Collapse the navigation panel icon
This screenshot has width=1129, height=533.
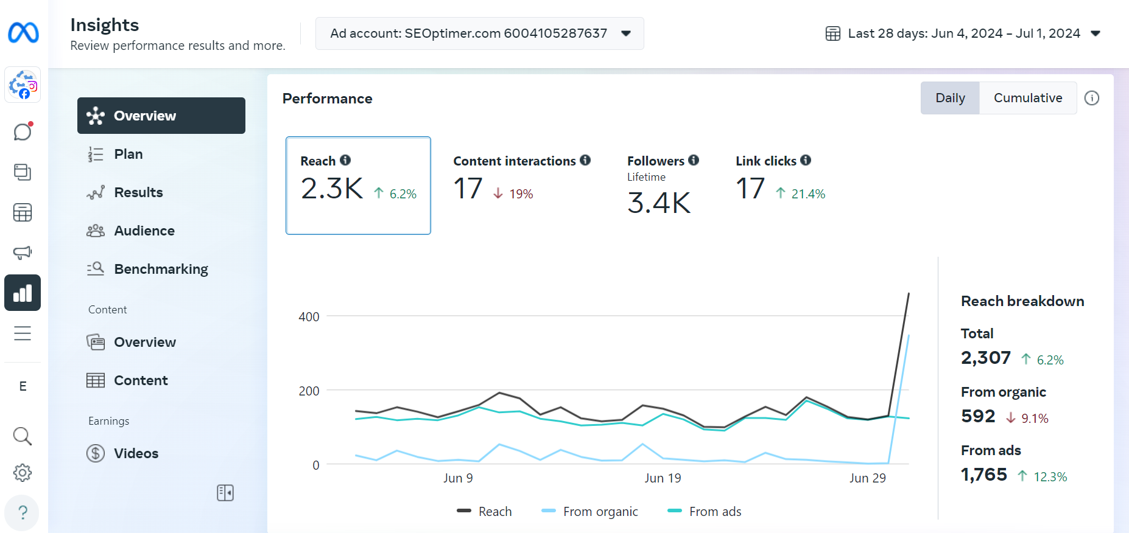[225, 493]
